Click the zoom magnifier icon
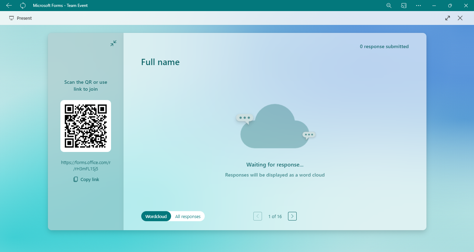 pos(389,6)
